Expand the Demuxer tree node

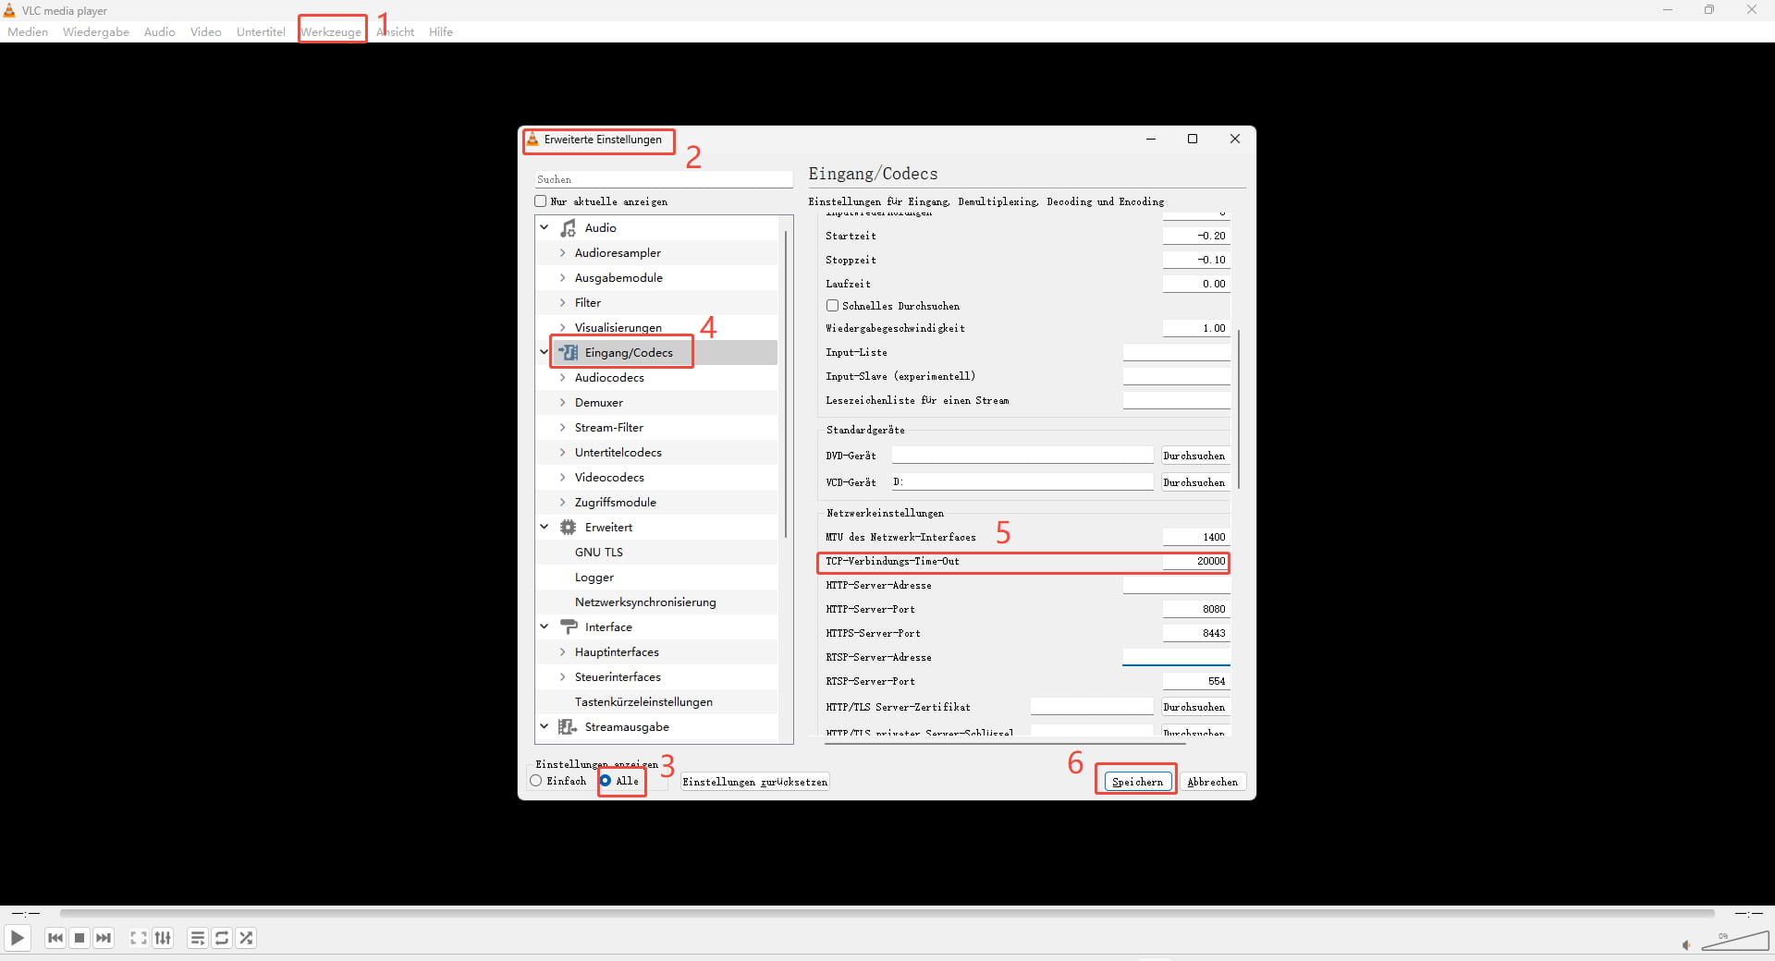coord(562,403)
